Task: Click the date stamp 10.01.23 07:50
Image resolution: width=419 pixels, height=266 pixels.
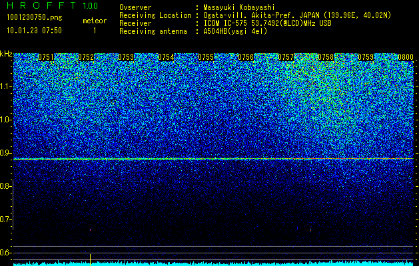Action: click(34, 31)
